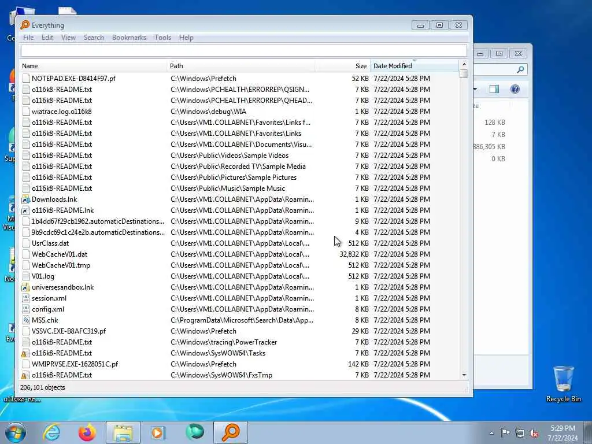Screen dimensions: 592x444
Task: Open Windows Media Player from the taskbar
Action: click(158, 432)
